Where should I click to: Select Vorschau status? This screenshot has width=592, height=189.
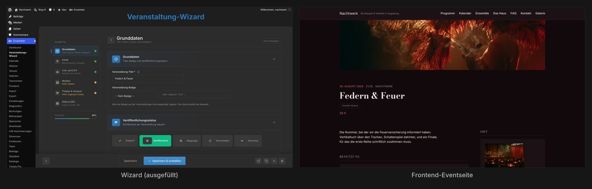click(248, 141)
